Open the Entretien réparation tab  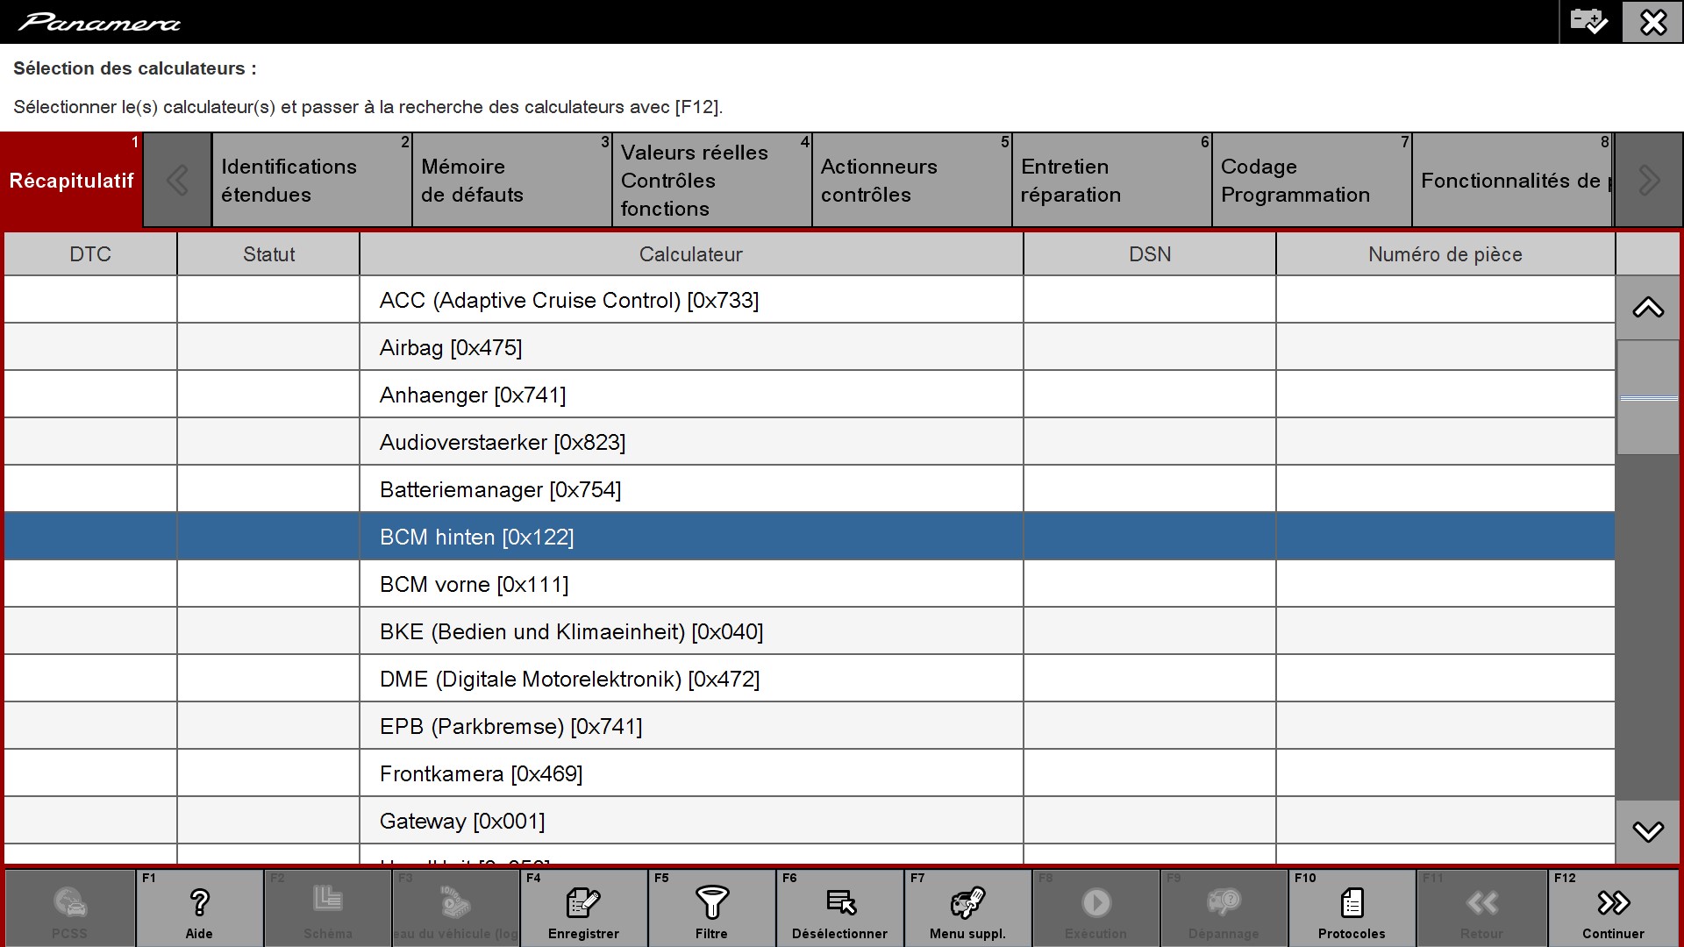coord(1112,181)
